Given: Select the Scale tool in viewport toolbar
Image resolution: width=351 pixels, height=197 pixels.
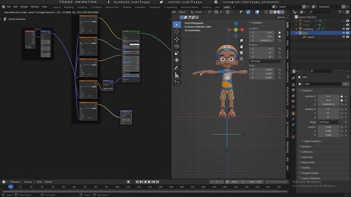Looking at the screenshot, I should (x=177, y=53).
